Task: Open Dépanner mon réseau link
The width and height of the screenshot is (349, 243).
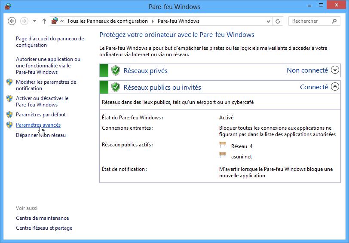Action: click(x=41, y=135)
